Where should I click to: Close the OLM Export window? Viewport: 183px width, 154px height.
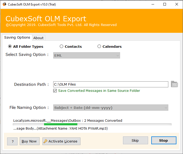click(177, 4)
